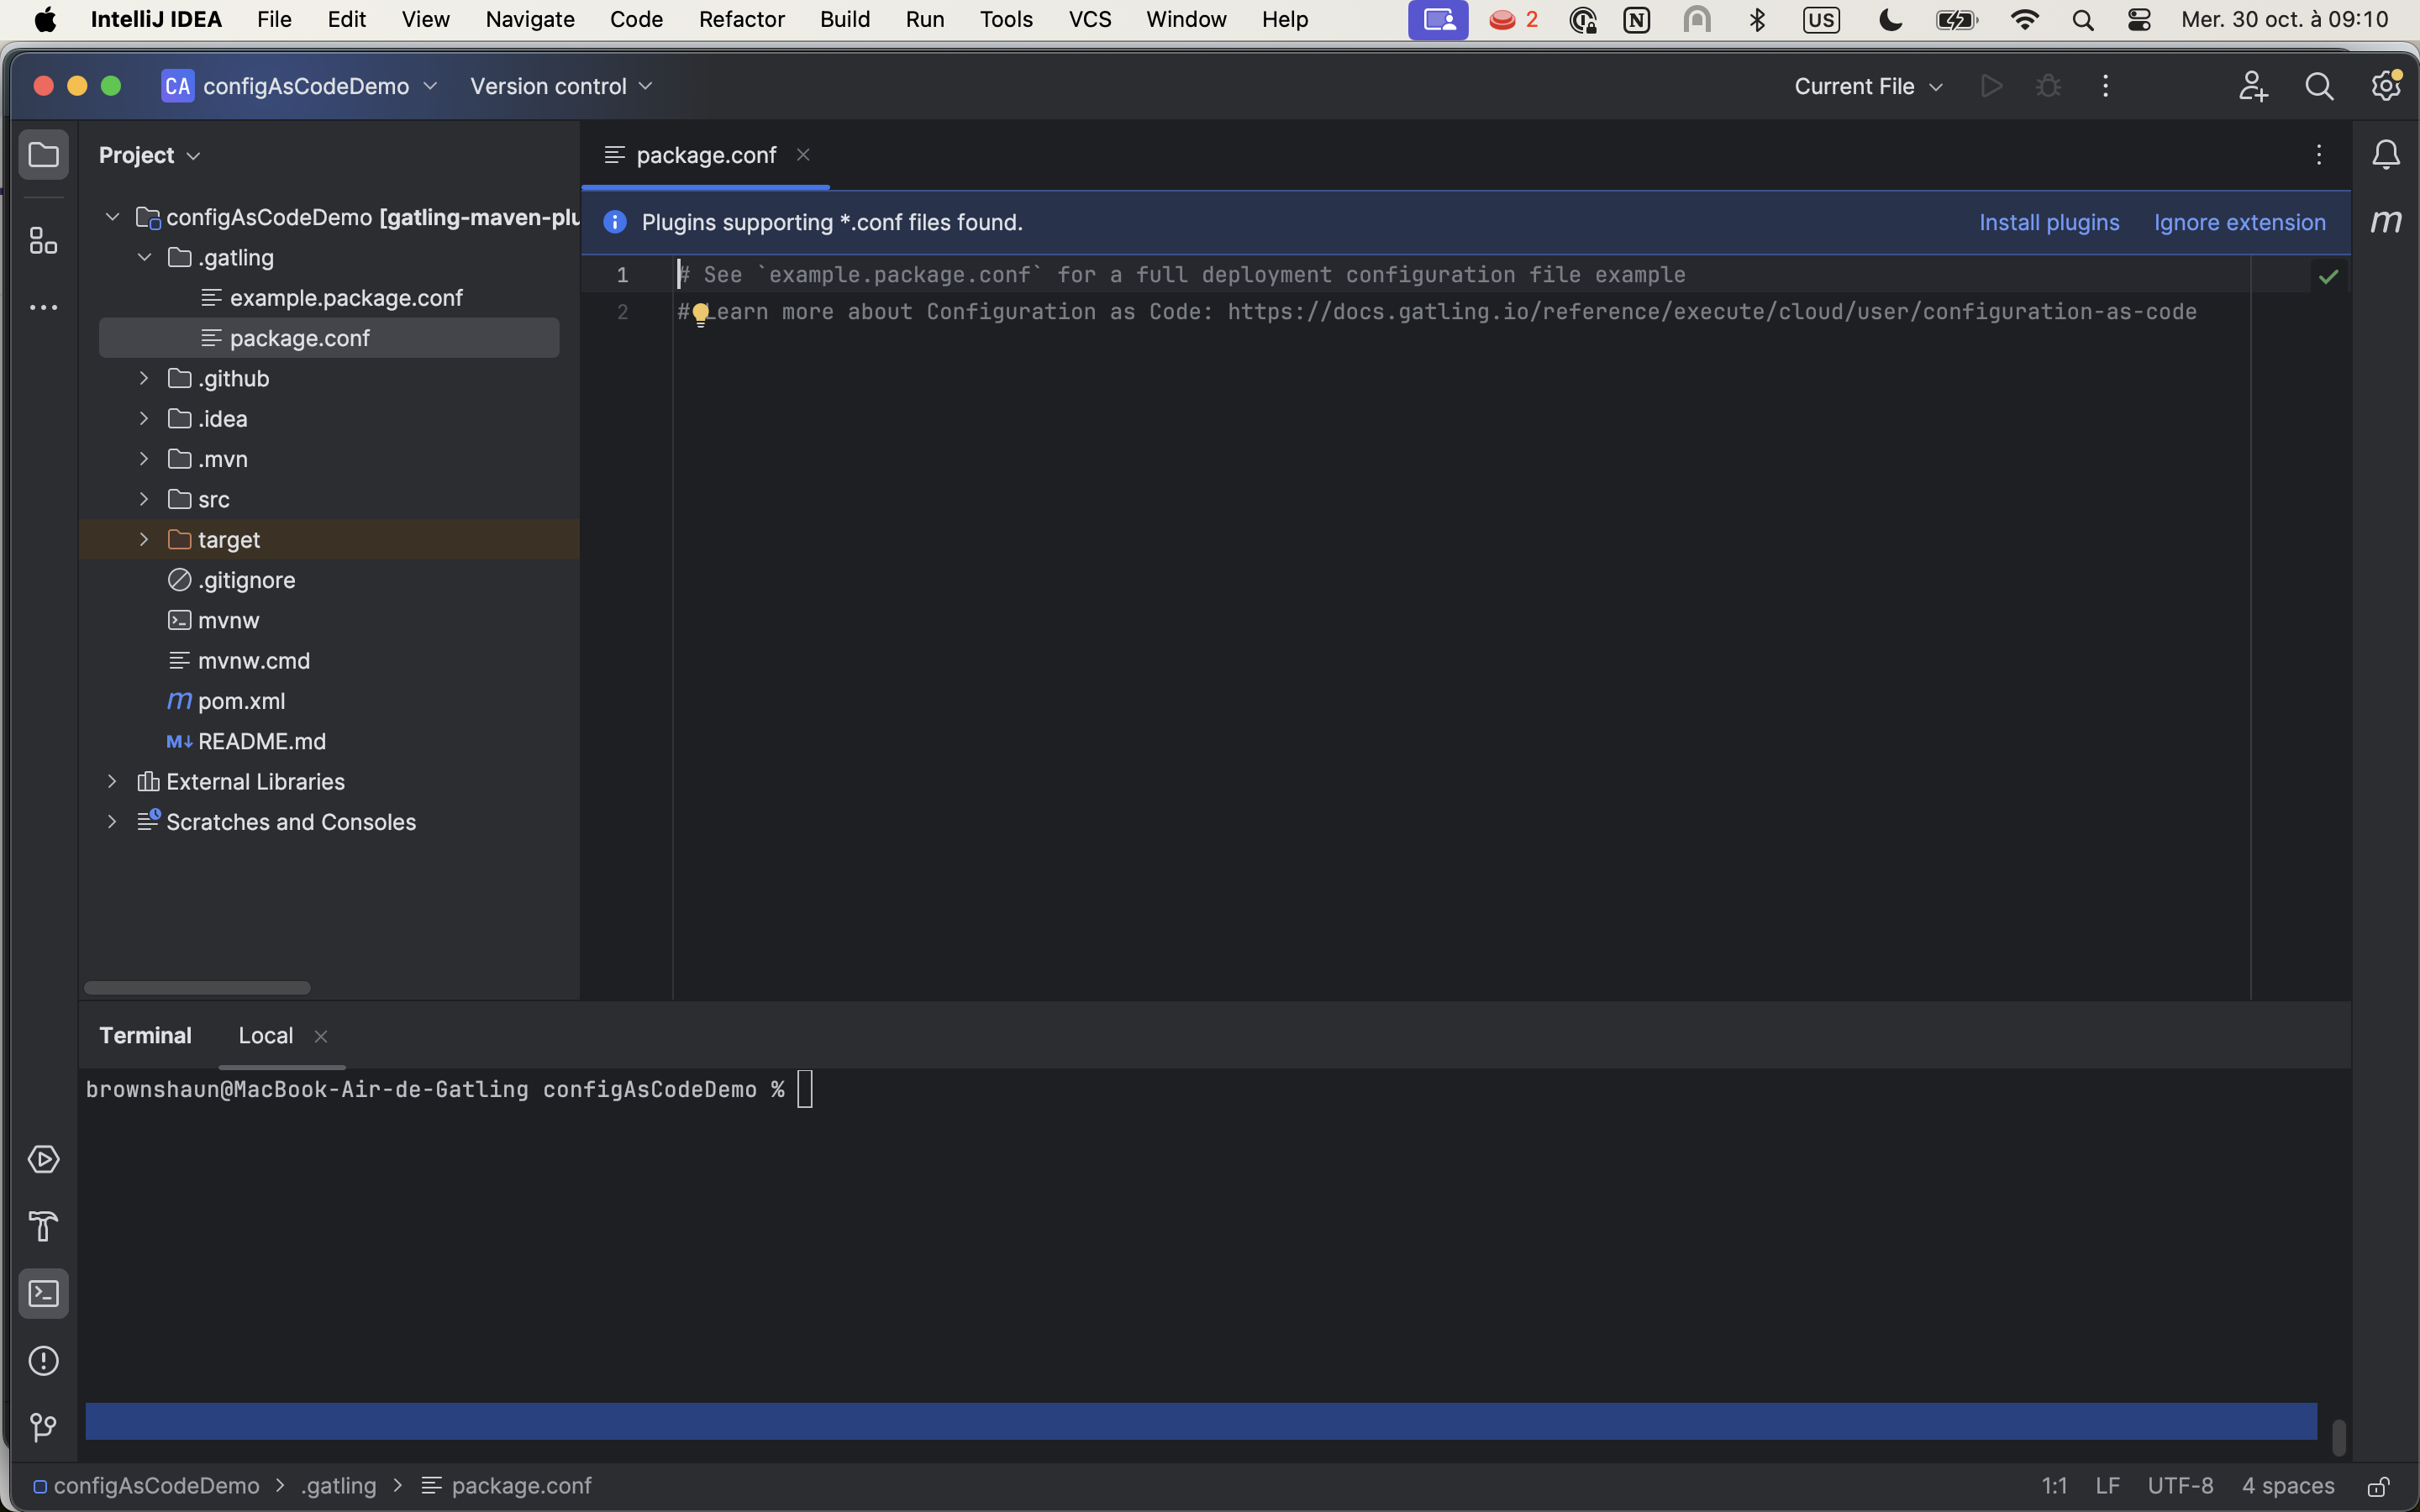Open the Problems tool window icon

tap(43, 1361)
